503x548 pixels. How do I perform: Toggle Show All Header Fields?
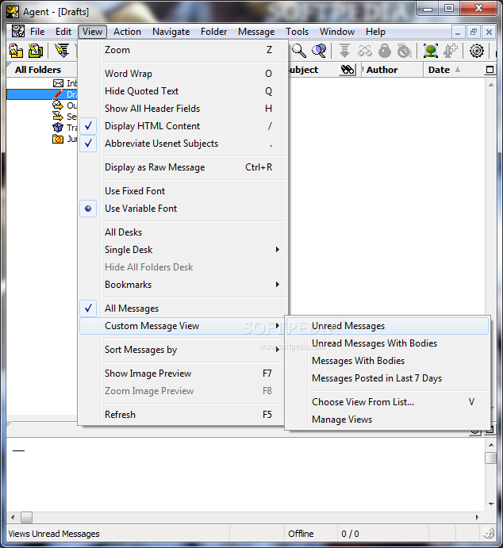pos(182,109)
